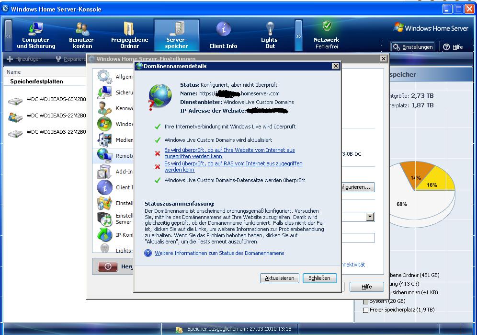
Task: Click status text Speicher ausgeglichen am: 27.03.2010
Action: pyautogui.click(x=239, y=329)
